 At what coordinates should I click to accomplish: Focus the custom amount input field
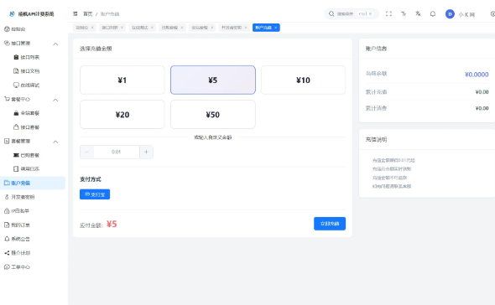(x=116, y=152)
